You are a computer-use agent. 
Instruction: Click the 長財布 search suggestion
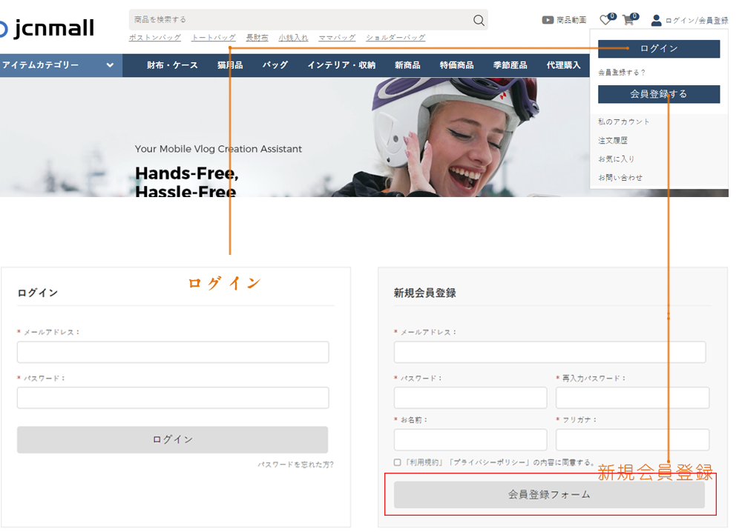point(257,37)
